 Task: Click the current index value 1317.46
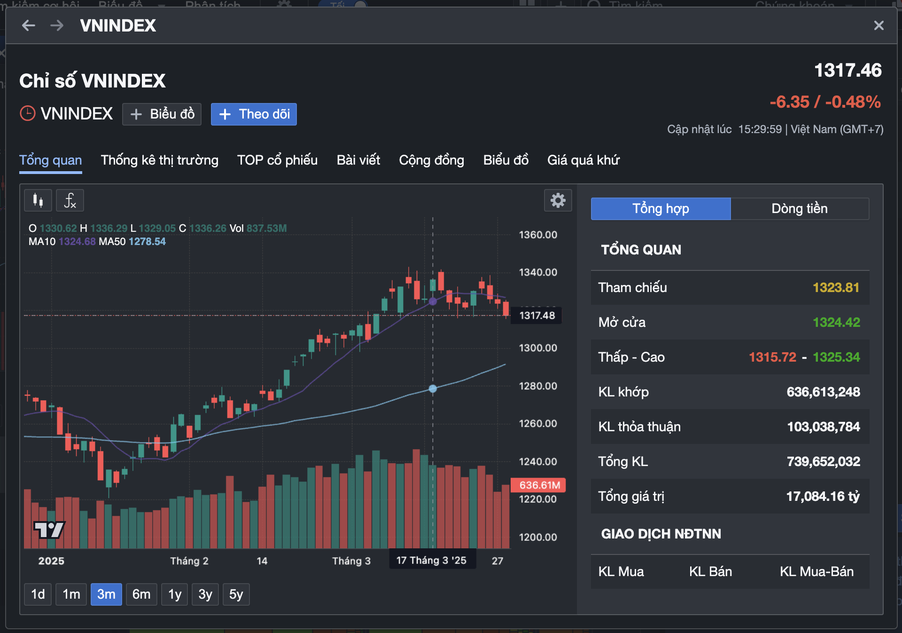click(848, 71)
